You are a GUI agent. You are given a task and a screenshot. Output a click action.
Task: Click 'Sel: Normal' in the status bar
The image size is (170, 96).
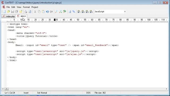[x=42, y=93]
